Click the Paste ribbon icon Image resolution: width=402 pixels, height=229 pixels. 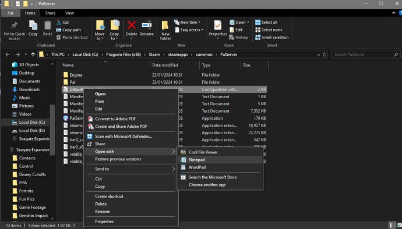tap(47, 26)
